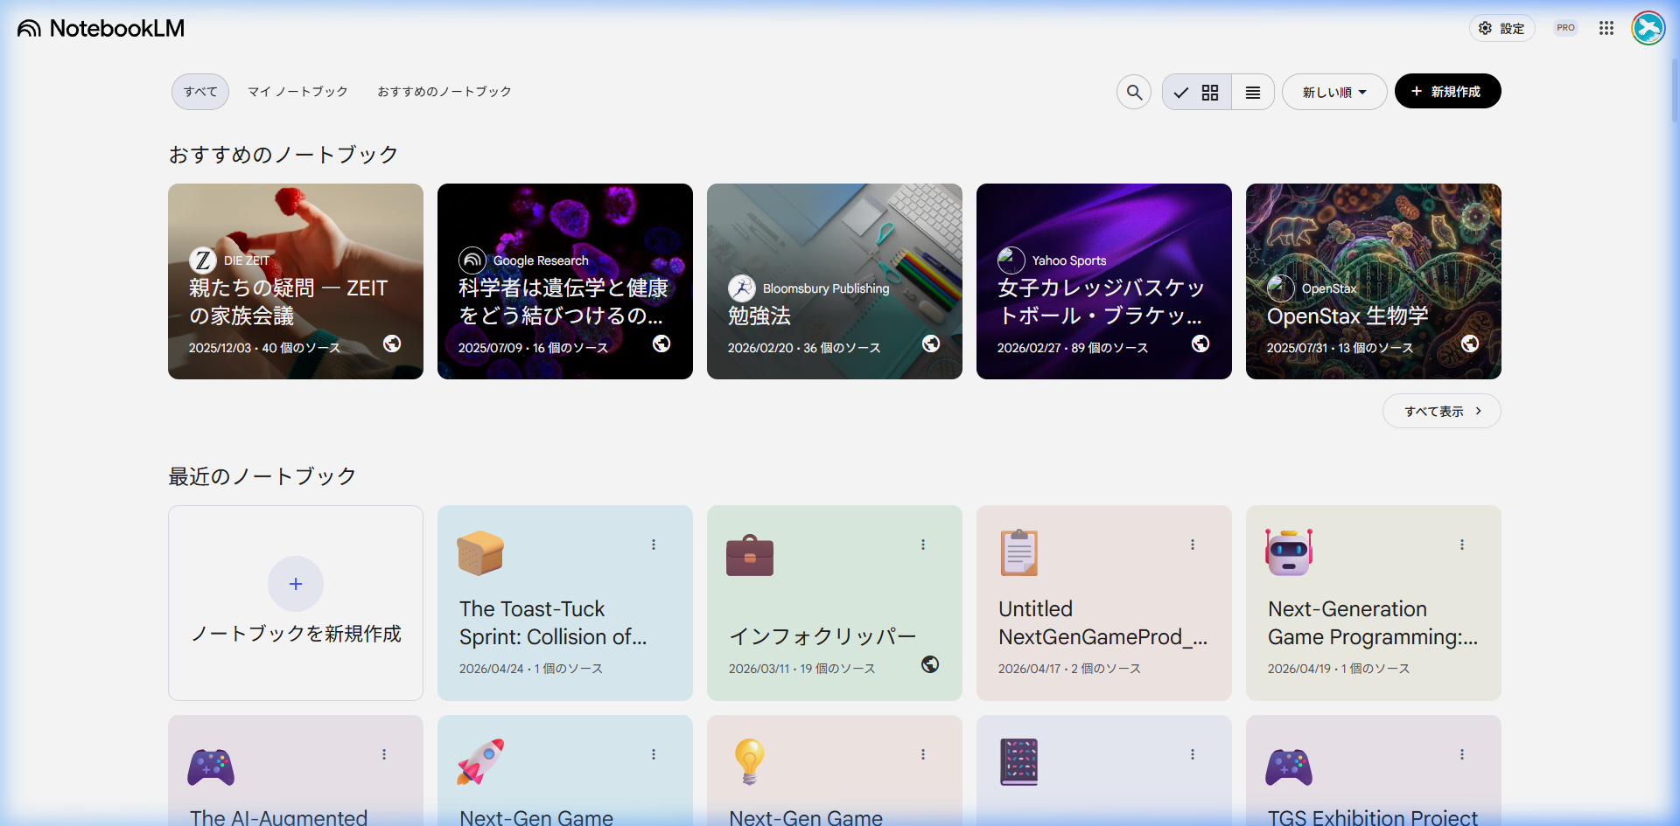1680x826 pixels.
Task: Click the page vertical scrollbar
Action: pyautogui.click(x=1675, y=92)
